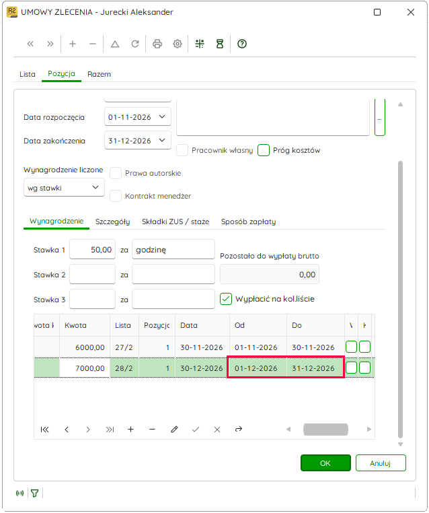
Task: Tick Prawa autorskie checkbox
Action: point(116,173)
